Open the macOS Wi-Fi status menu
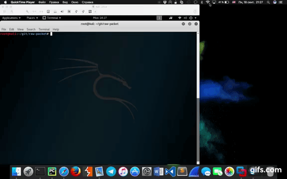This screenshot has width=287, height=179. [x=208, y=2]
